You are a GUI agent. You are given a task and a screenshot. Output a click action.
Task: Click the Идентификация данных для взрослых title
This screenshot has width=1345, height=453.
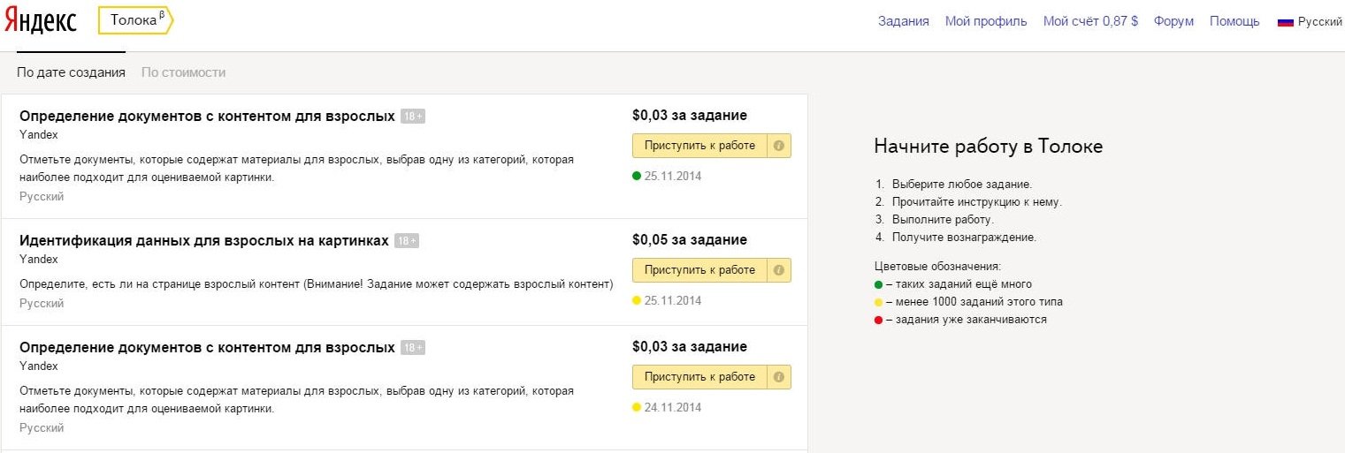(x=203, y=240)
